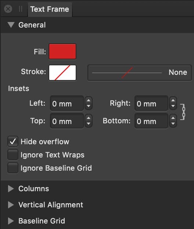Open the red Fill color swatch
The width and height of the screenshot is (194, 229).
pyautogui.click(x=62, y=51)
